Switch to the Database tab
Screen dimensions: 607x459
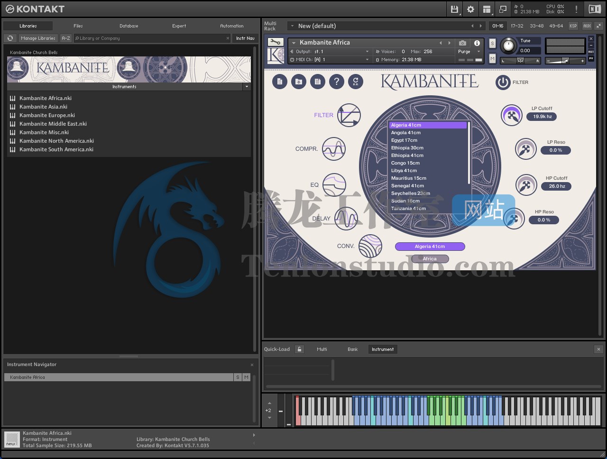tap(129, 26)
